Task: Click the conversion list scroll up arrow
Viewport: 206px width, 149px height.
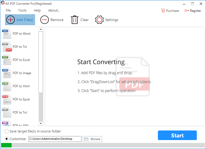Action: point(41,29)
